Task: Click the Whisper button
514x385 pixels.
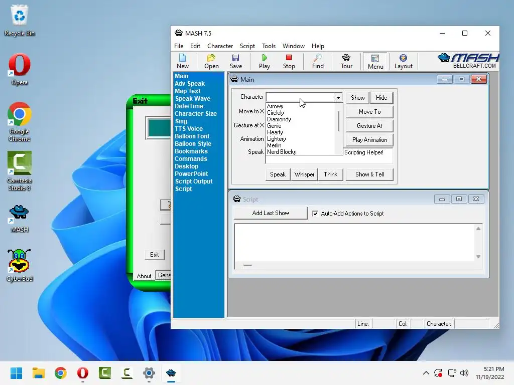Action: click(304, 174)
